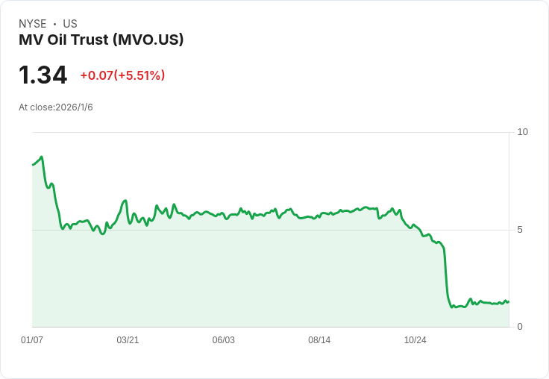Click the rightmost end of the price line
Screen dimensions: 549x379
(508, 301)
